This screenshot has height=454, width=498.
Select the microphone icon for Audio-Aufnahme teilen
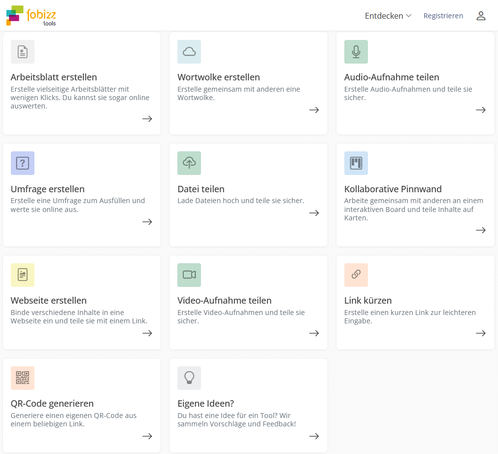tap(356, 52)
